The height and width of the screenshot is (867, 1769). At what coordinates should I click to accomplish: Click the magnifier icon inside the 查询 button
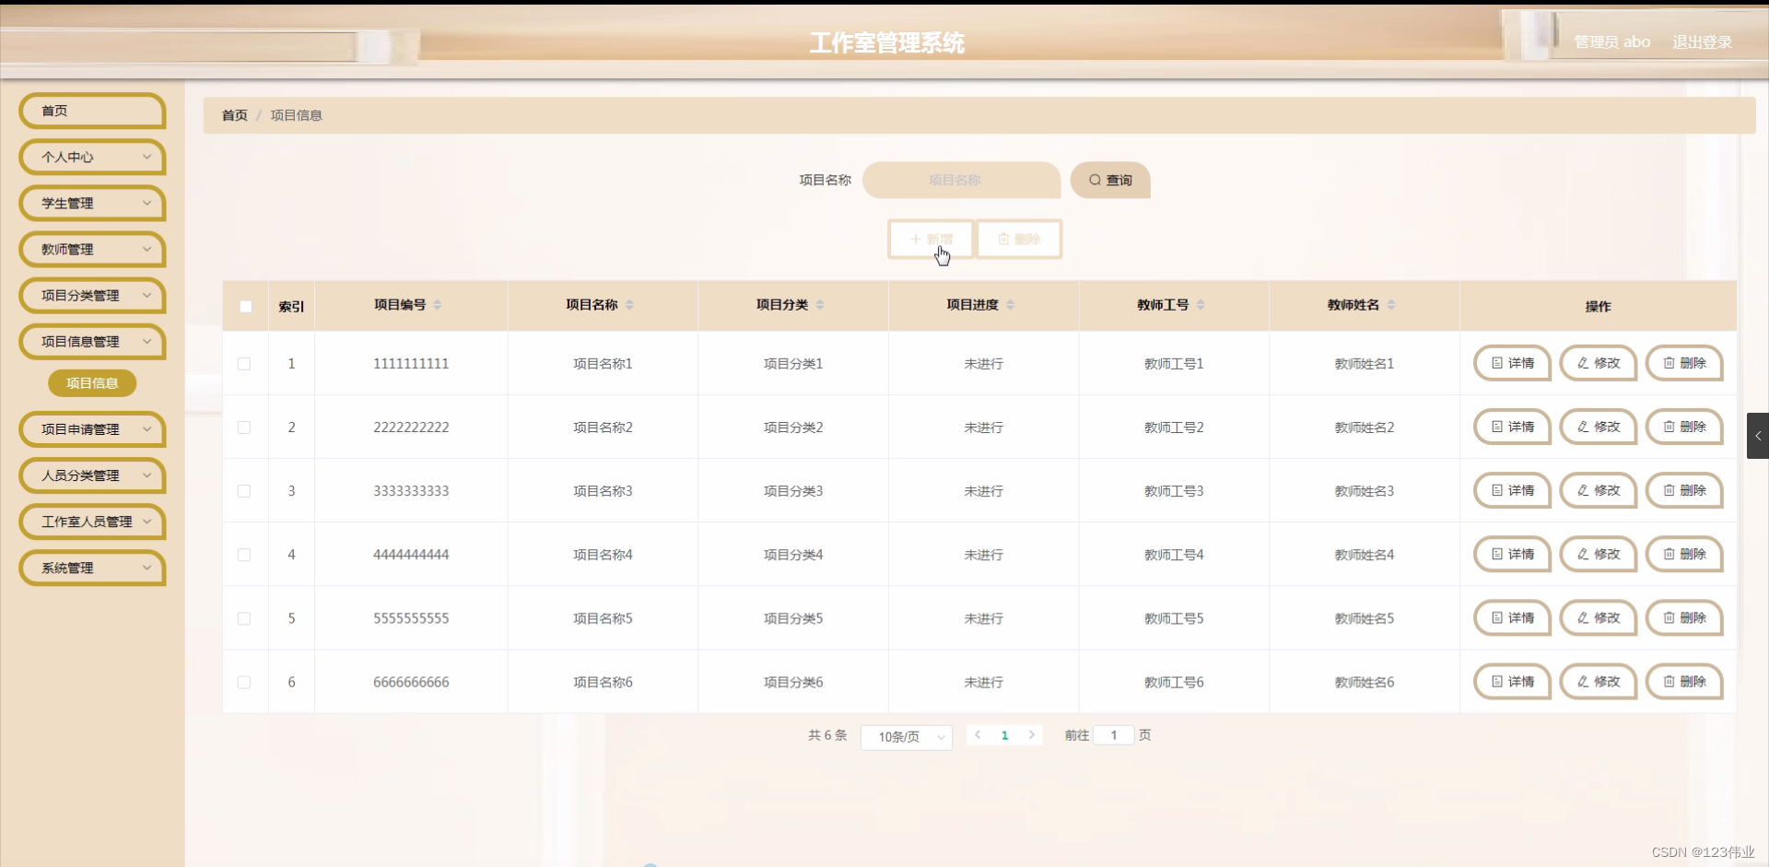point(1094,180)
